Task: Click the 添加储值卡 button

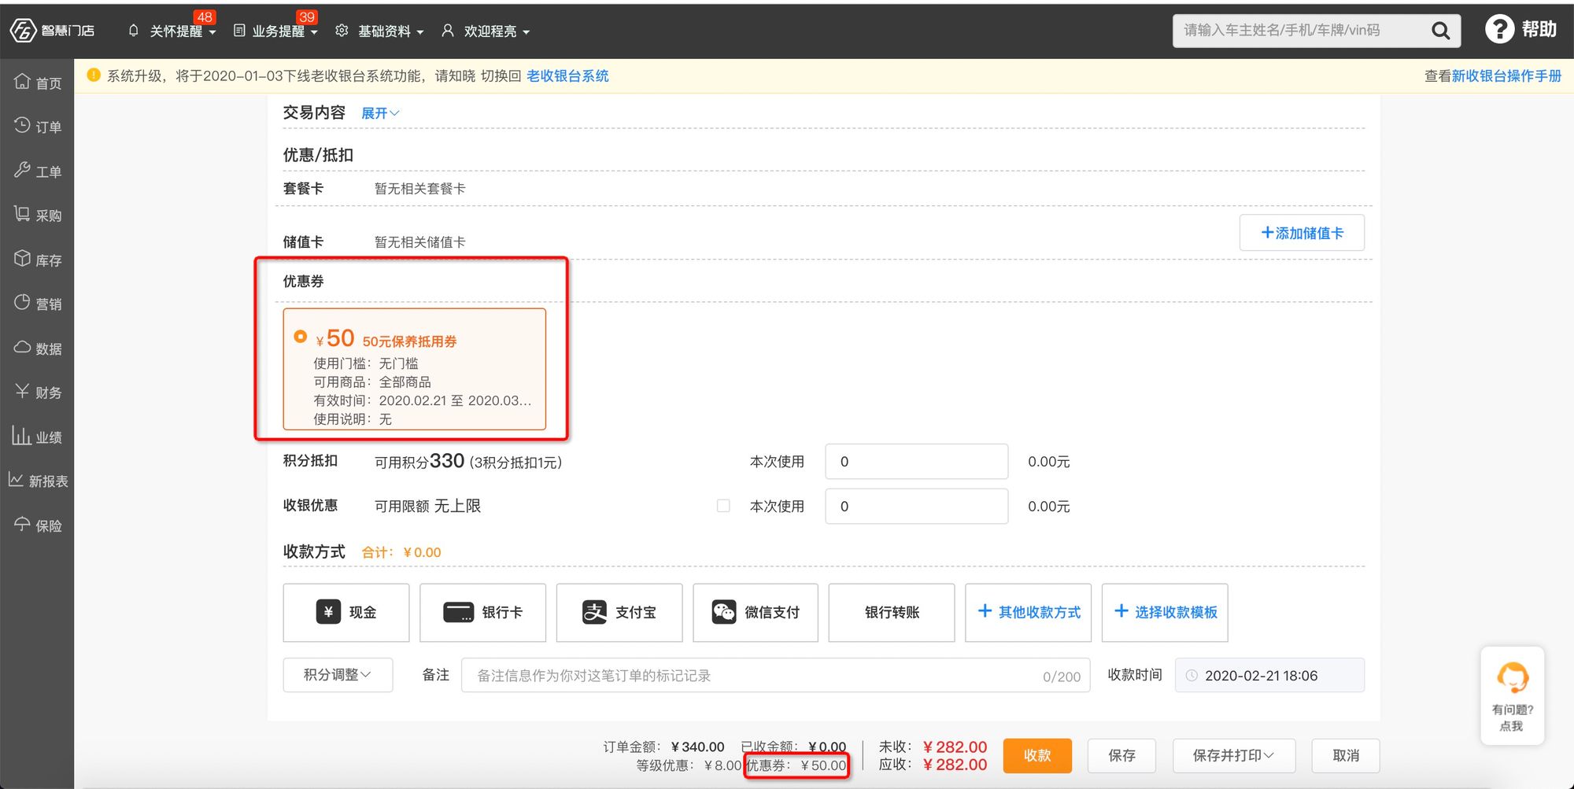Action: [1302, 233]
